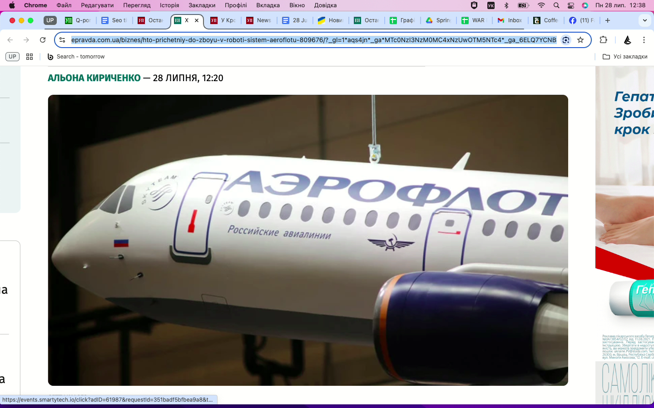This screenshot has width=654, height=408.
Task: Open the Закладки menu
Action: click(202, 5)
